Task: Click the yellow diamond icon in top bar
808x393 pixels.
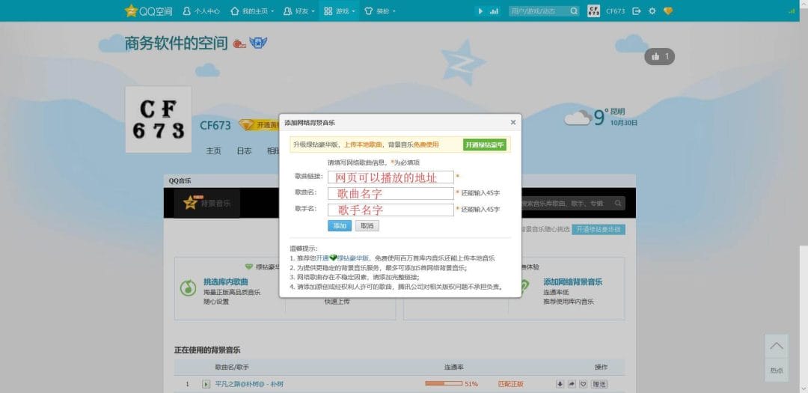Action: tap(668, 10)
